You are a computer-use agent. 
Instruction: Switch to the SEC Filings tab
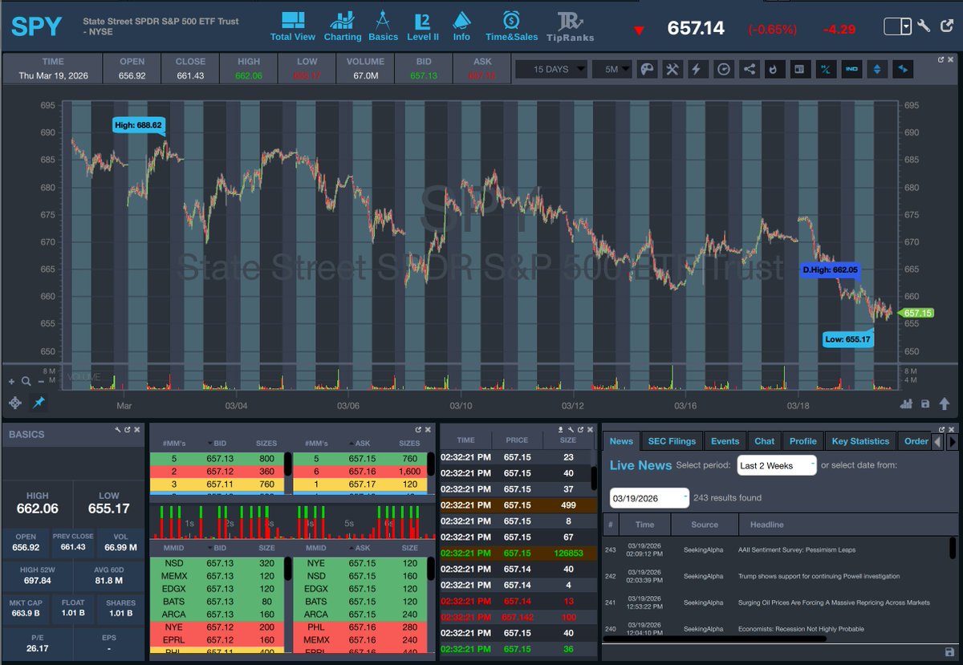pyautogui.click(x=672, y=440)
